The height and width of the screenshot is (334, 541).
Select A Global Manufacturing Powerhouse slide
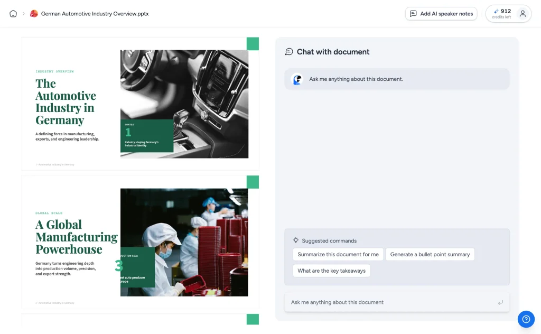(x=141, y=242)
